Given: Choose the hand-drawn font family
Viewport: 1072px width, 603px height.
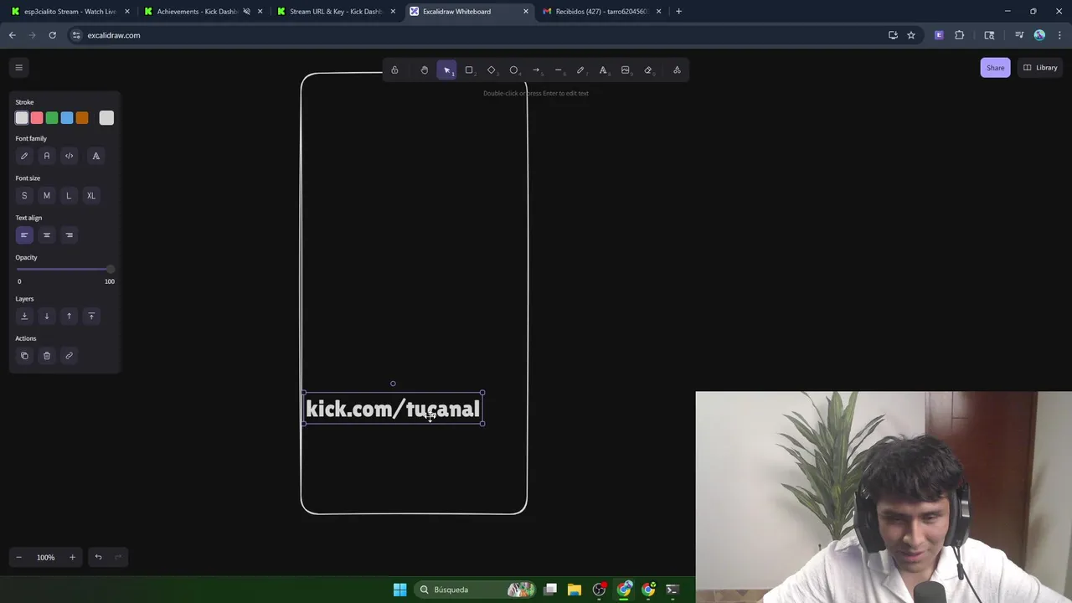Looking at the screenshot, I should point(24,156).
